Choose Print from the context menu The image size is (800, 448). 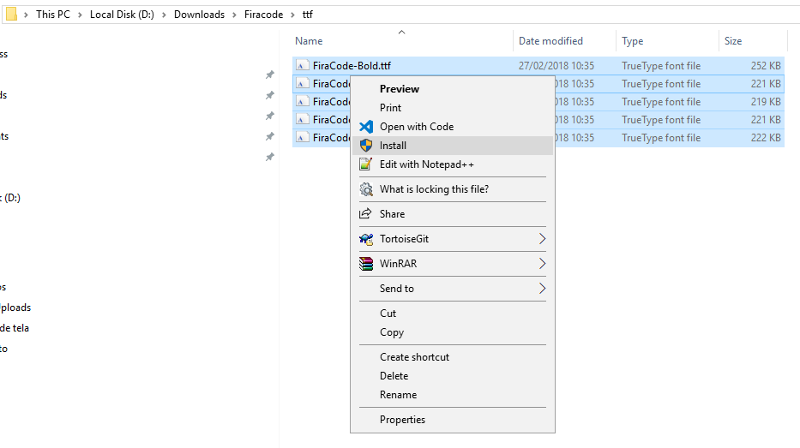click(x=452, y=108)
